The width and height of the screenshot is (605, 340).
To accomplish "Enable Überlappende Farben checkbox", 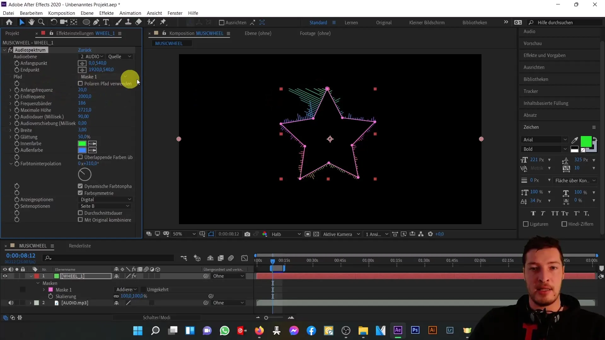I will 80,157.
